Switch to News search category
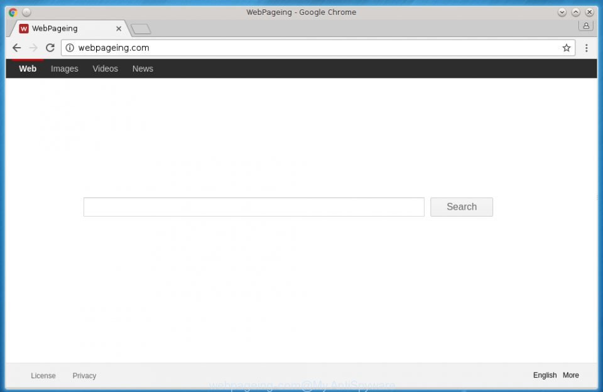Screen dimensions: 603x392 point(143,69)
